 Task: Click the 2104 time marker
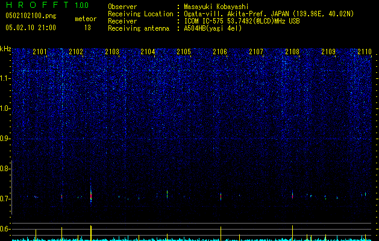(148, 52)
